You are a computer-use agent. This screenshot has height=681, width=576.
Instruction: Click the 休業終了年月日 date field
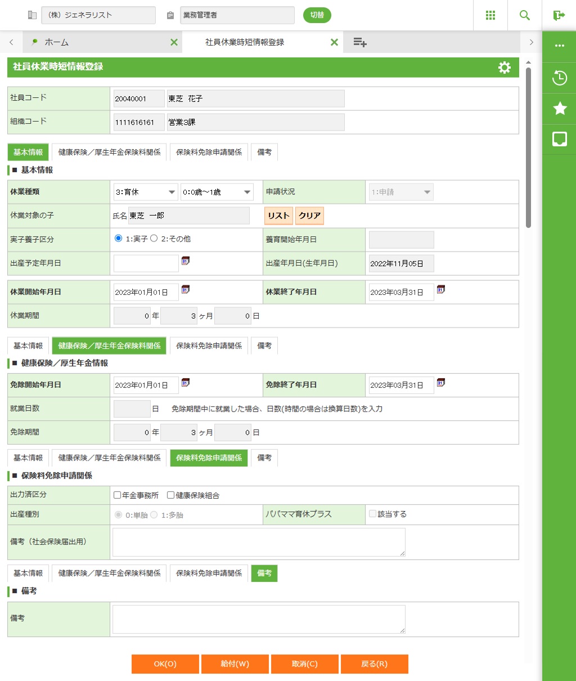click(x=402, y=292)
